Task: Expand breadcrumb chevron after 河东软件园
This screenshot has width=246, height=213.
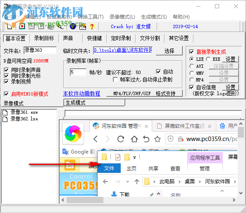Action: pos(235,182)
